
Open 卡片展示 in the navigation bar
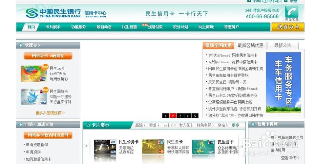click(x=53, y=27)
